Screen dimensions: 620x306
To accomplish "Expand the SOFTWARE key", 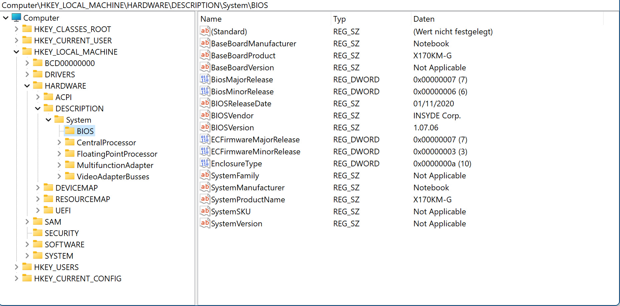I will pyautogui.click(x=27, y=244).
